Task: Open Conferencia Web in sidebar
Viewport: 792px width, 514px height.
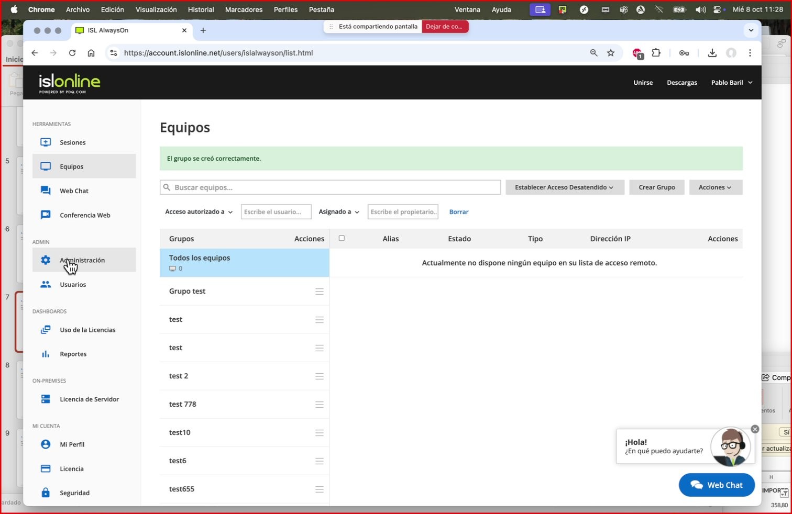Action: pos(84,215)
